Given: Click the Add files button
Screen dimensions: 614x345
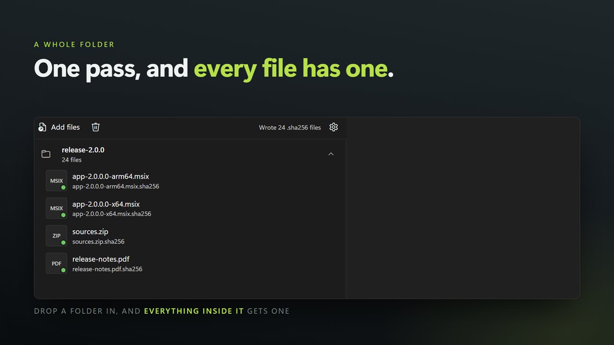Looking at the screenshot, I should [59, 127].
